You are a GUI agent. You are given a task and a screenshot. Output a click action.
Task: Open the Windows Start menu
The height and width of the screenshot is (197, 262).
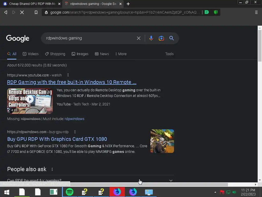[x=7, y=192]
